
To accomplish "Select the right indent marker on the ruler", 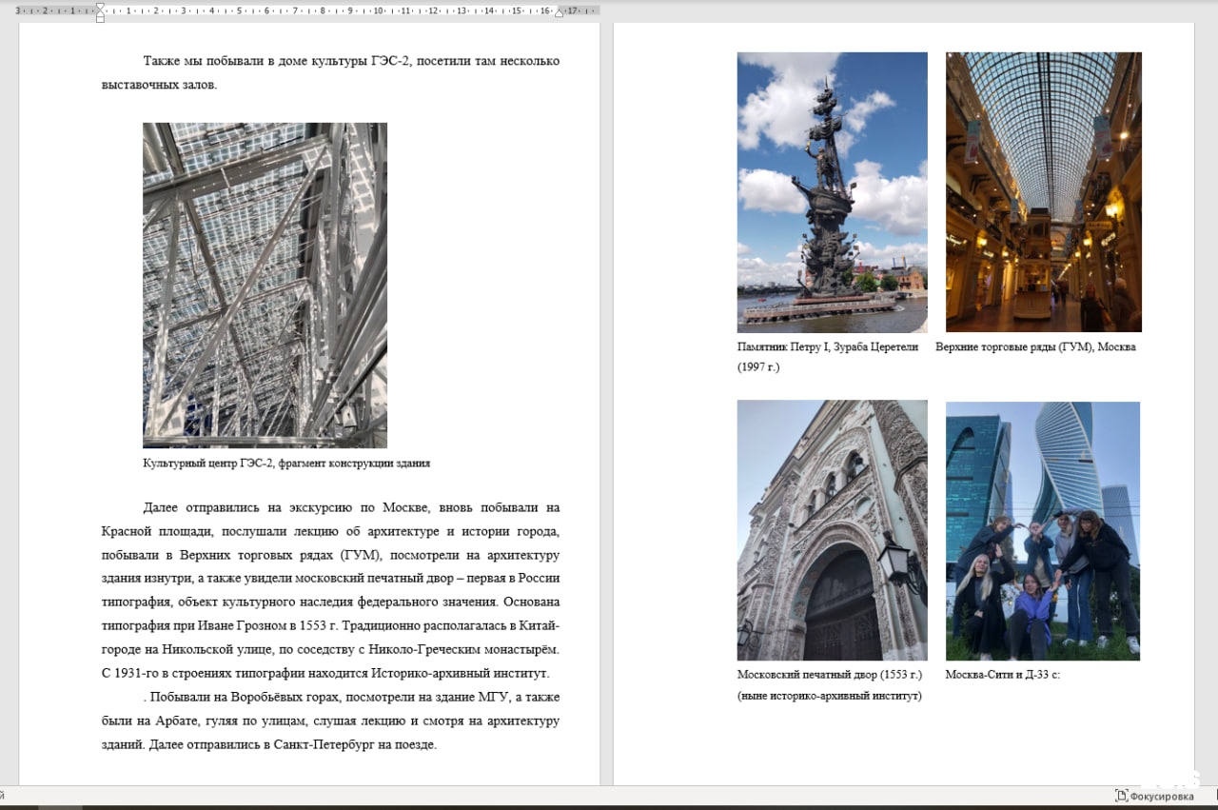I will point(560,13).
